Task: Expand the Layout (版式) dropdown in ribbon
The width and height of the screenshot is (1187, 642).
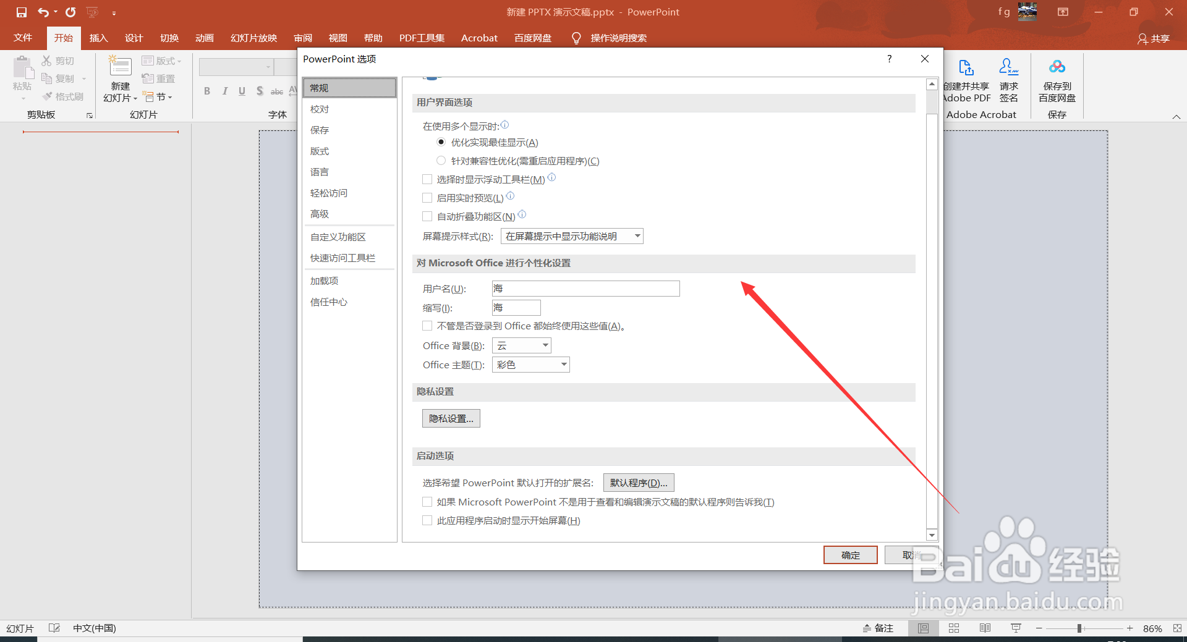Action: coord(161,61)
